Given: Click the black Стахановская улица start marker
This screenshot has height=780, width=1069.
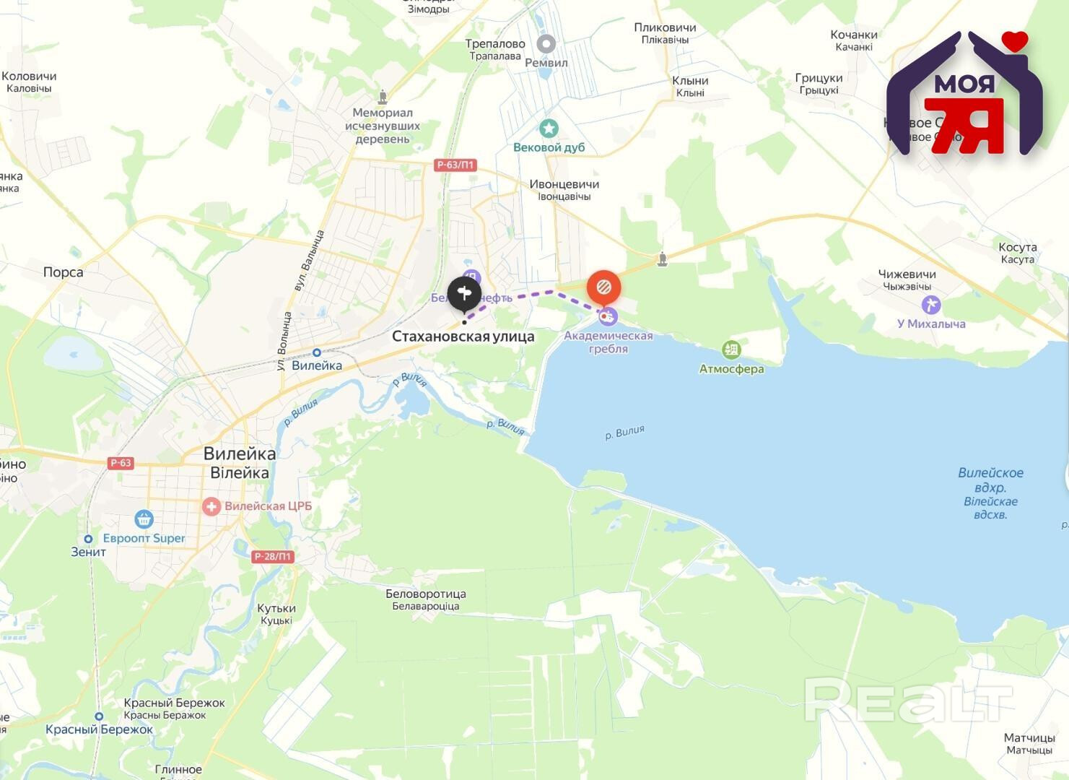Looking at the screenshot, I should point(464,295).
